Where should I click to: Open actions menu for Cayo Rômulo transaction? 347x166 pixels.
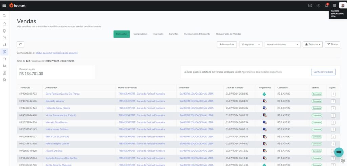pos(333,94)
